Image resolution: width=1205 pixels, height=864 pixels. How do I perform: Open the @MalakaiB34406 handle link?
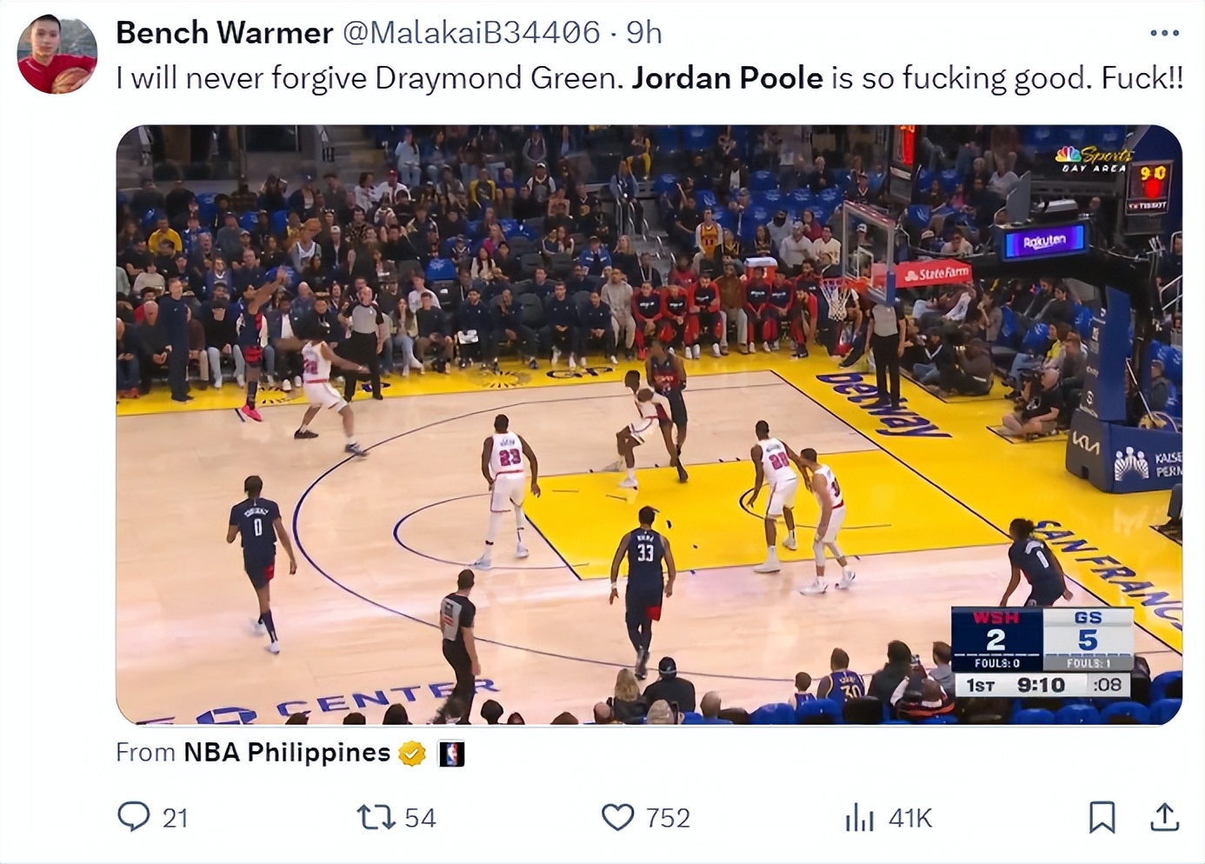471,33
